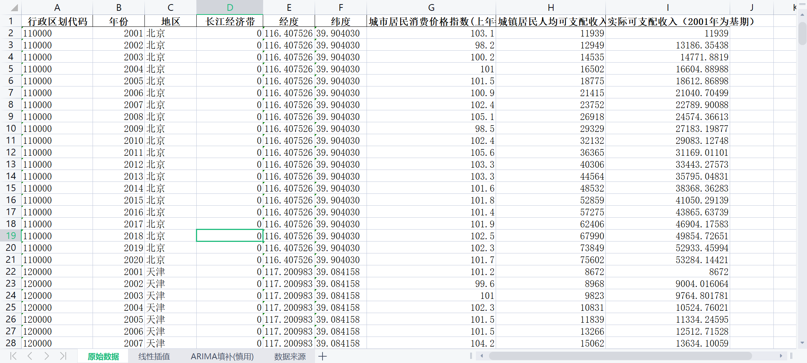Screen dimensions: 807x363
Task: Click the 实际可支配收入 header cell
Action: coord(667,21)
